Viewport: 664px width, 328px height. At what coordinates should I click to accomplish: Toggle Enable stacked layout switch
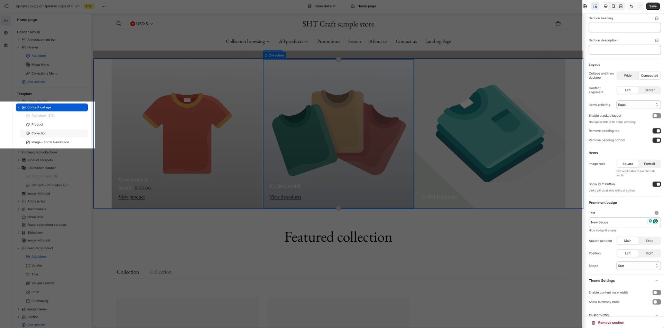tap(656, 116)
